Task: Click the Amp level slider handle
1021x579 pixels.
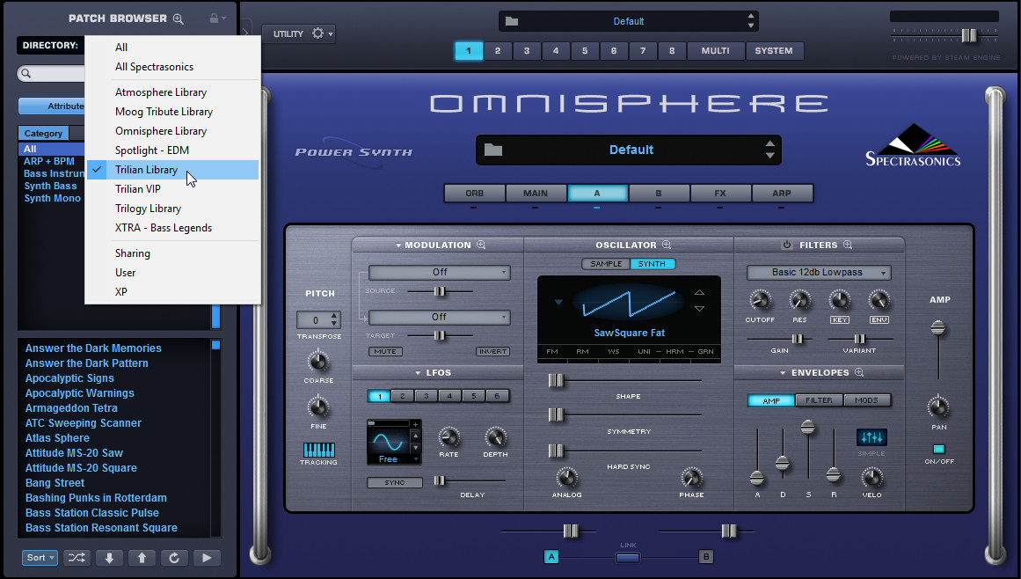Action: pyautogui.click(x=938, y=327)
